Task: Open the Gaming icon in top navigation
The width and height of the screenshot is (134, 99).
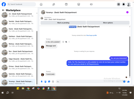Action: [91, 4]
